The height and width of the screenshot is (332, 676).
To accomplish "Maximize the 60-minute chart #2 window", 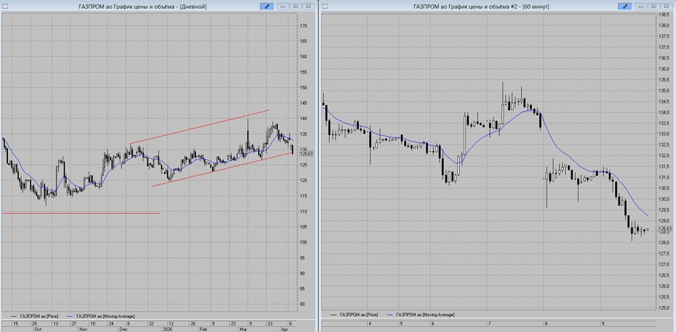I will click(x=654, y=6).
